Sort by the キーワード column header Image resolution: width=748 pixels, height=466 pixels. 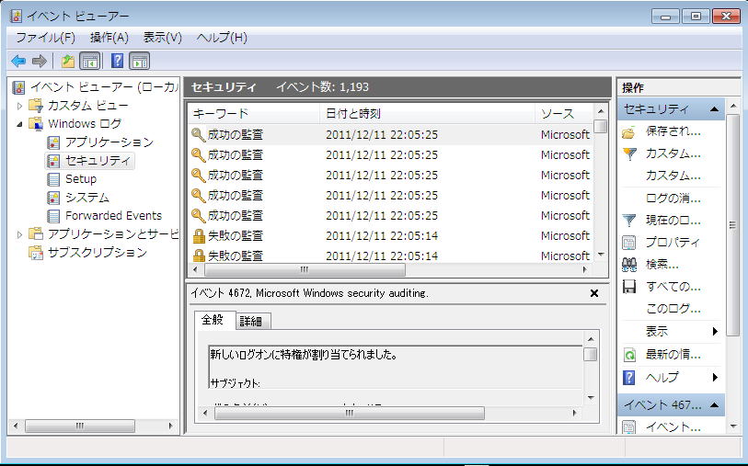[x=254, y=113]
